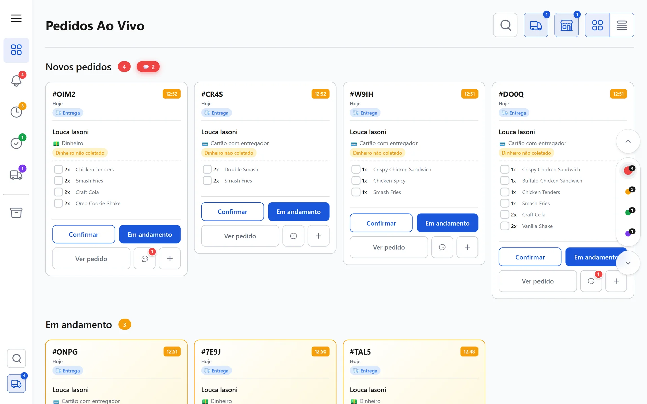The width and height of the screenshot is (647, 404).
Task: Open chat for order #W9IH
Action: [x=442, y=247]
